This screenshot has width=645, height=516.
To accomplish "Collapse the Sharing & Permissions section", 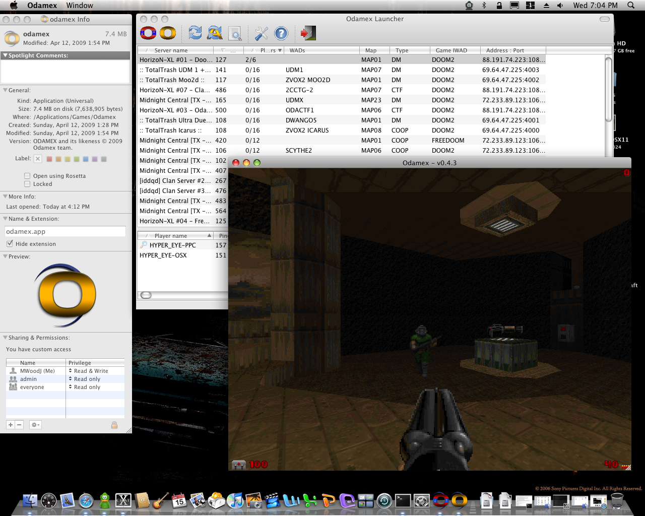I will click(x=5, y=338).
